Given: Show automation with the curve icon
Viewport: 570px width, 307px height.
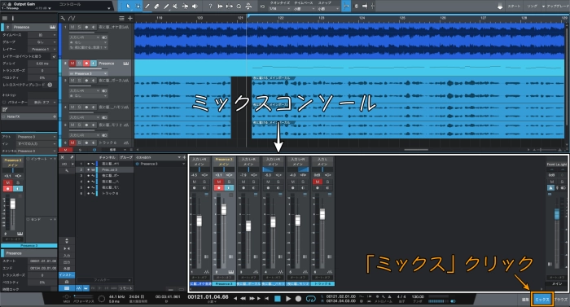Looking at the screenshot, I should point(72,18).
